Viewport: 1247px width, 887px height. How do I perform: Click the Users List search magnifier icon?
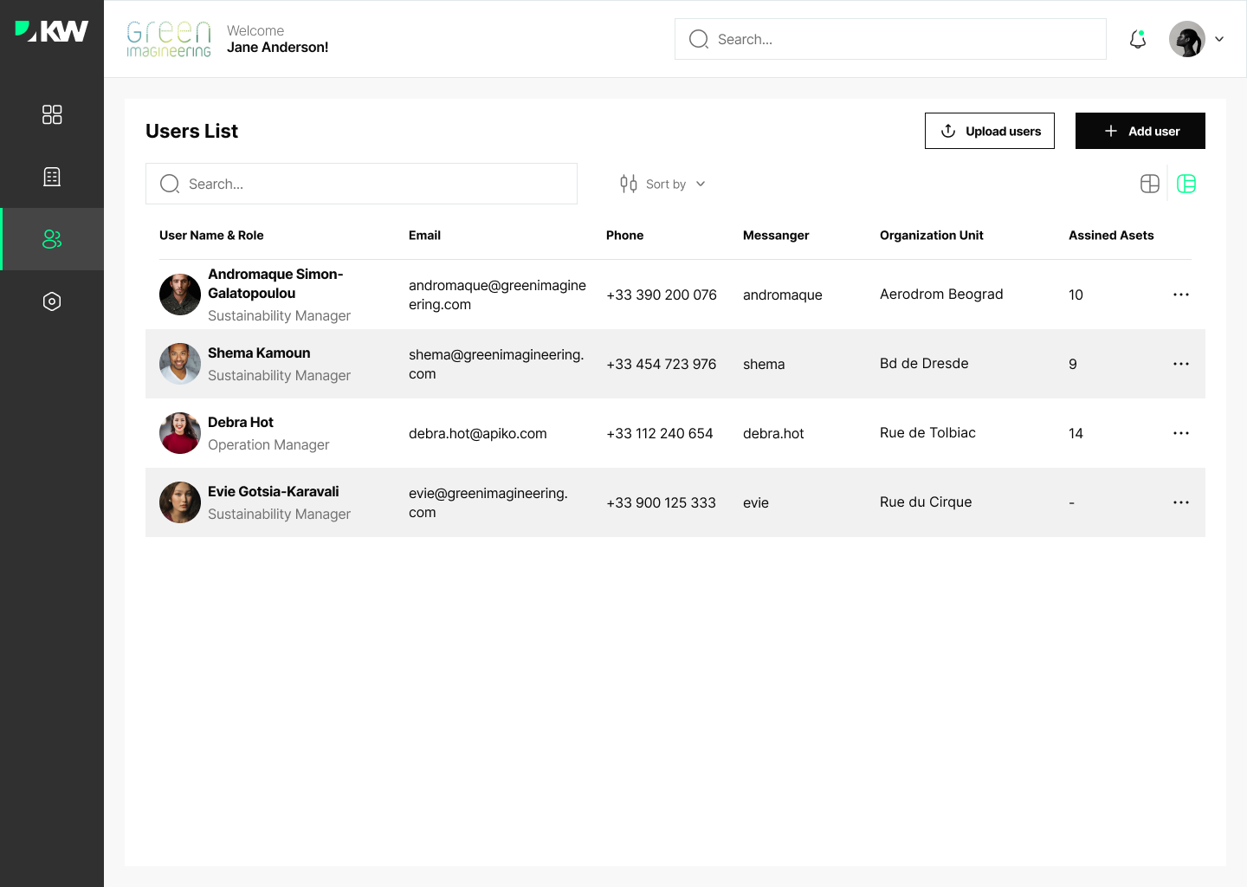click(x=170, y=184)
